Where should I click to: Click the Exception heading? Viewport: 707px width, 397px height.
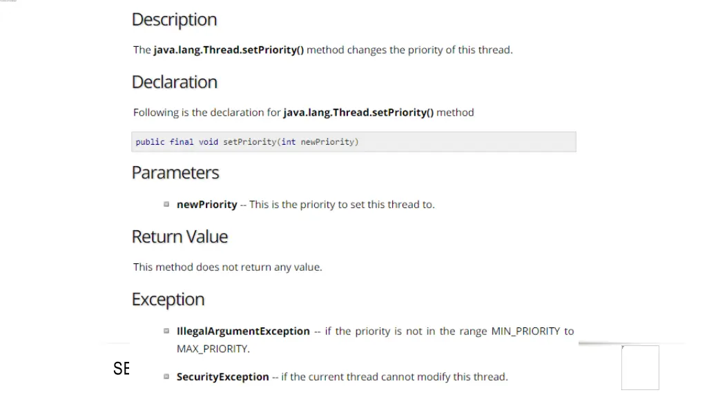168,299
